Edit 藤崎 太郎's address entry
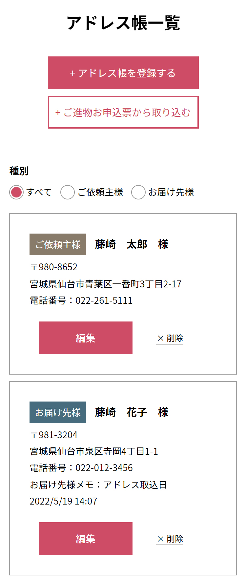The height and width of the screenshot is (579, 246). tap(85, 338)
